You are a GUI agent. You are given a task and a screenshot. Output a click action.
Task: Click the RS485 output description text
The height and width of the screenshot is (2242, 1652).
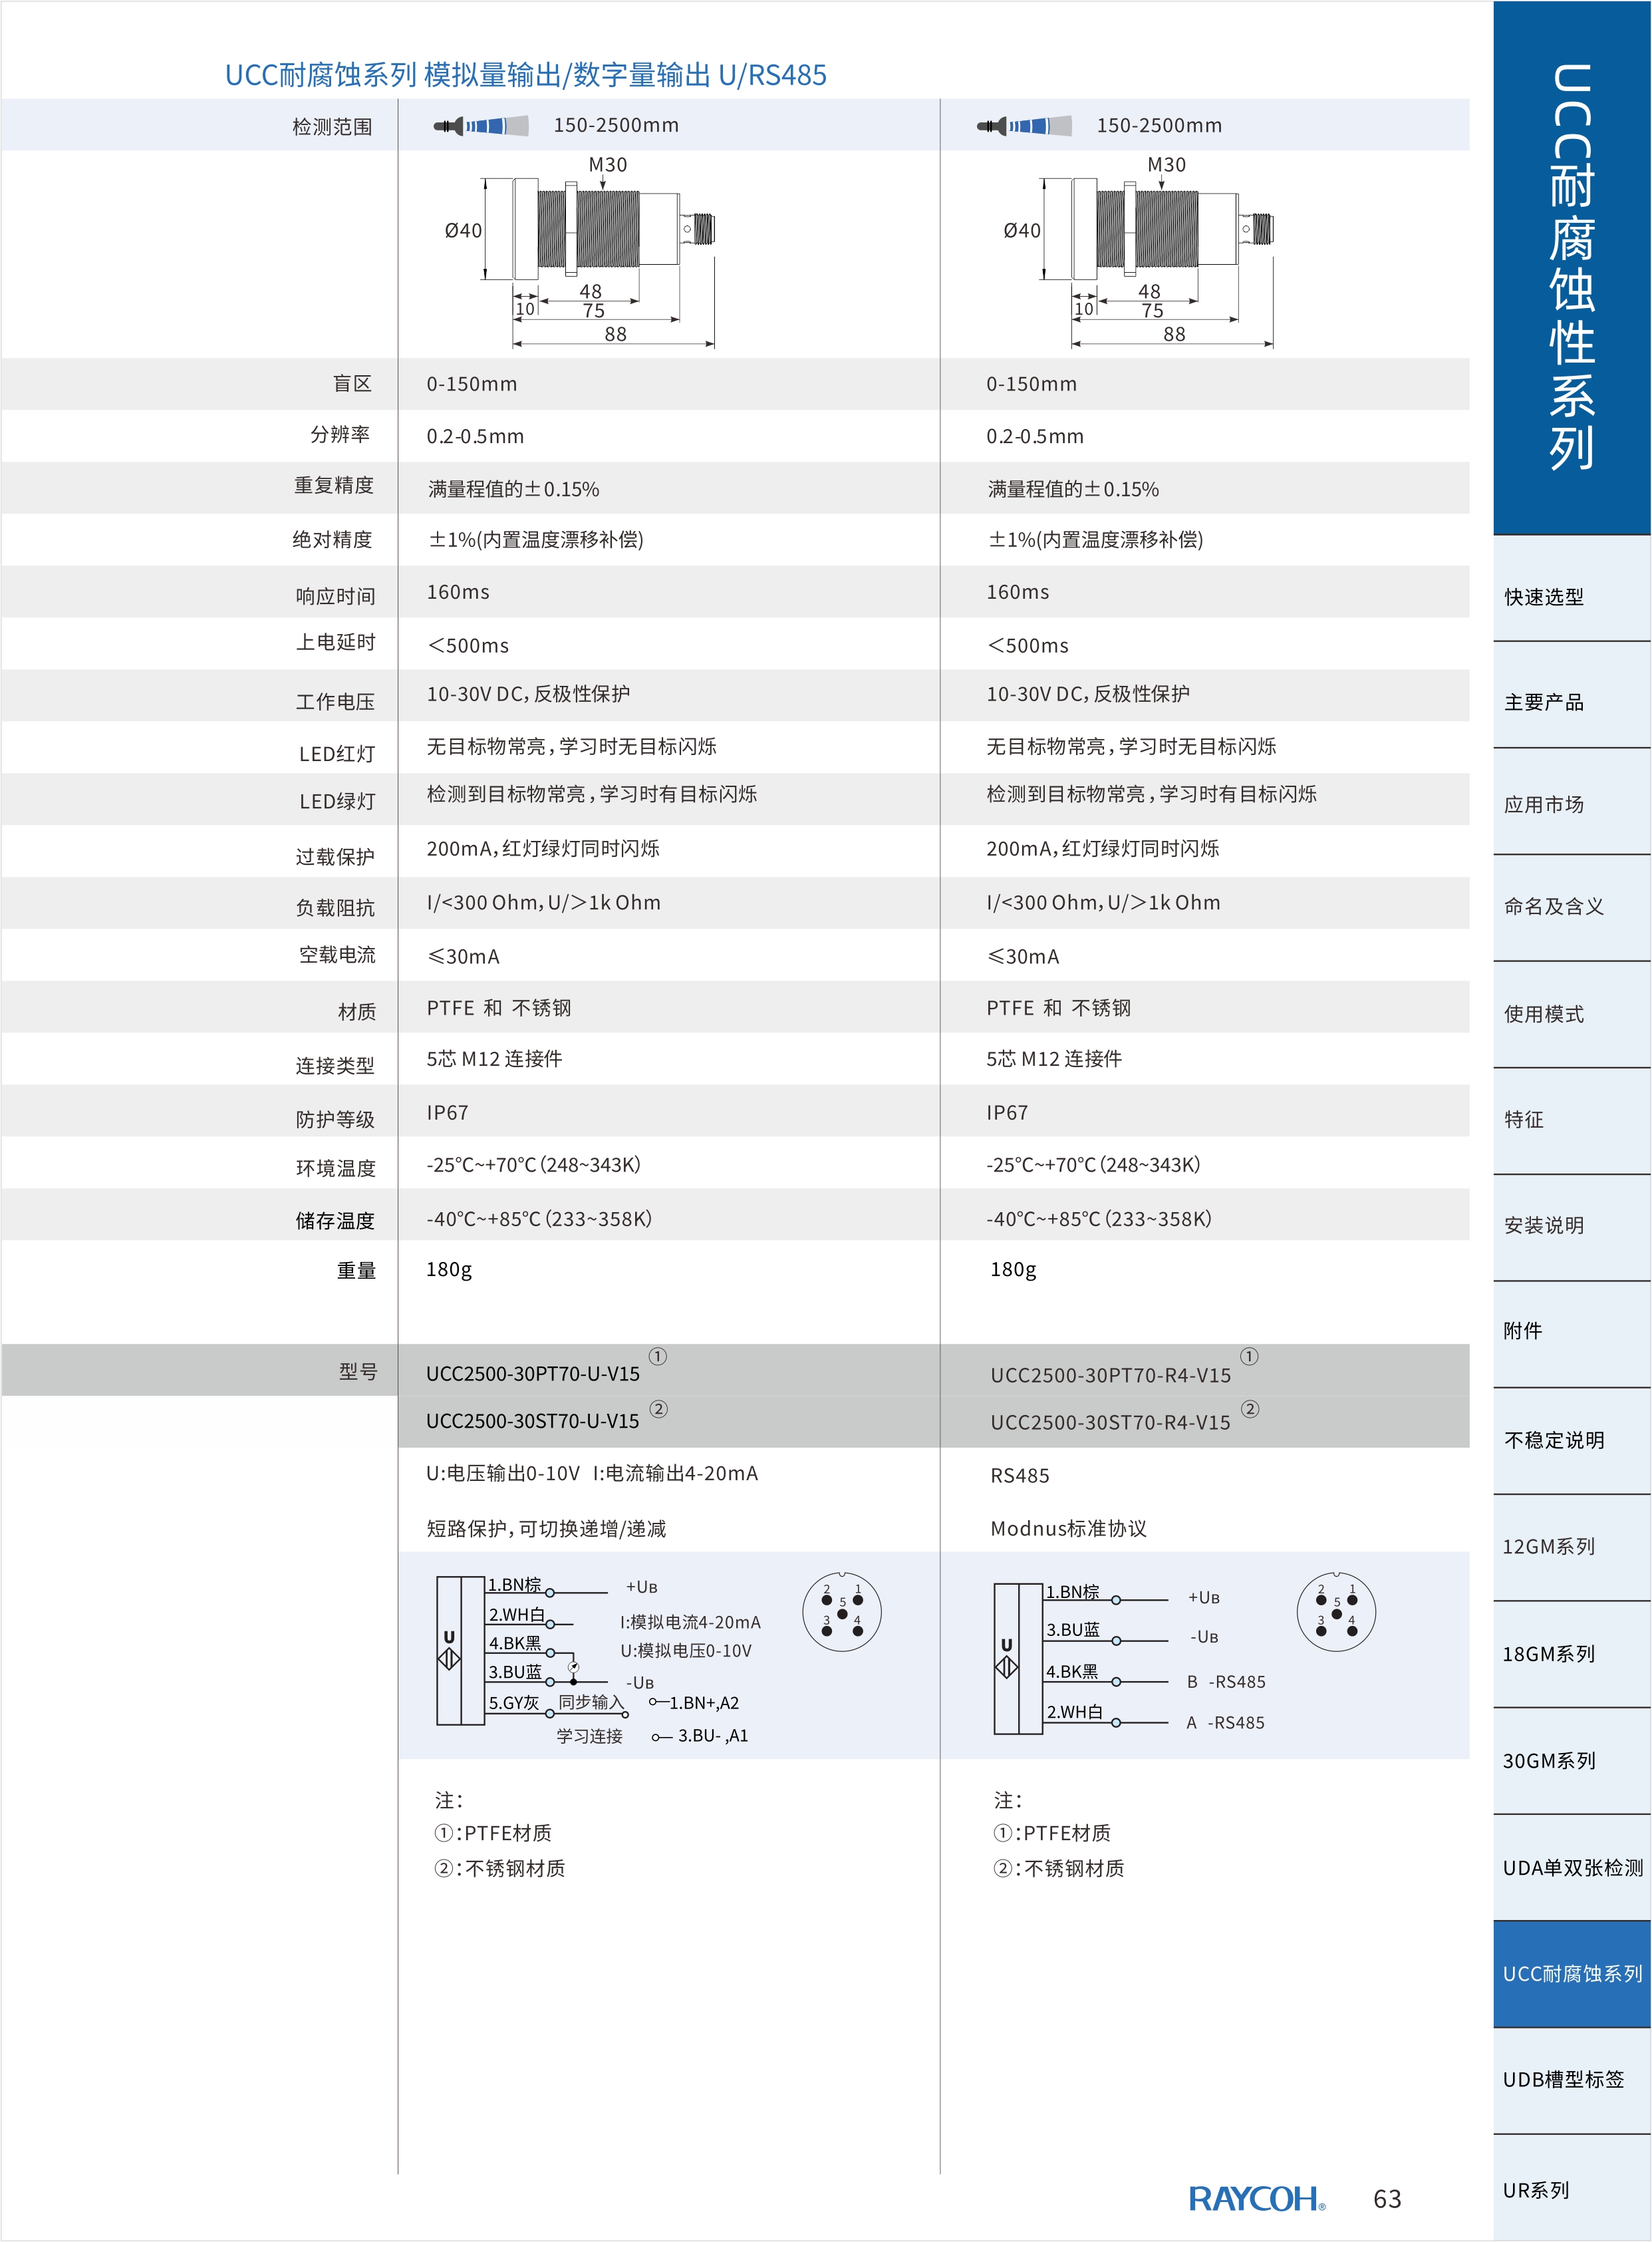[x=1020, y=1476]
